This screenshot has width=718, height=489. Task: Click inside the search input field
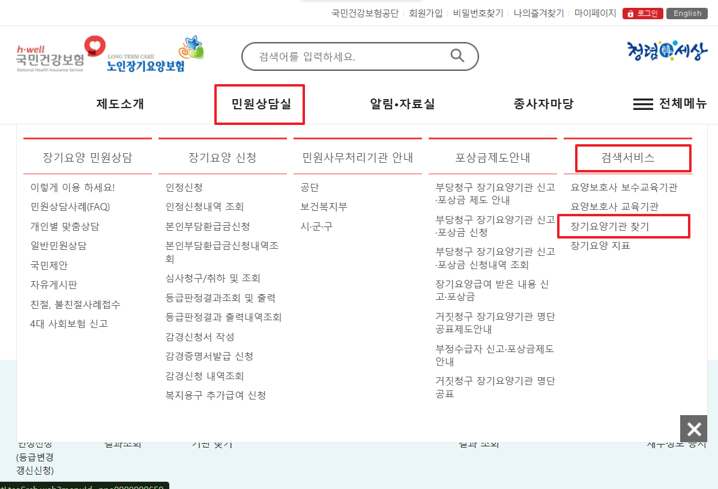click(336, 56)
